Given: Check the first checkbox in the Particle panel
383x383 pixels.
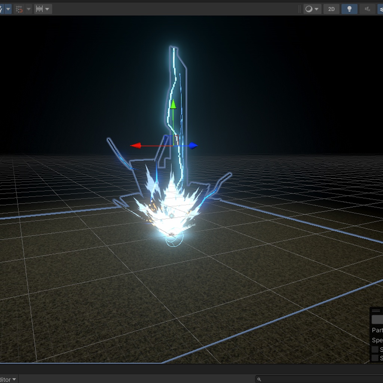Looking at the screenshot, I should [376, 349].
